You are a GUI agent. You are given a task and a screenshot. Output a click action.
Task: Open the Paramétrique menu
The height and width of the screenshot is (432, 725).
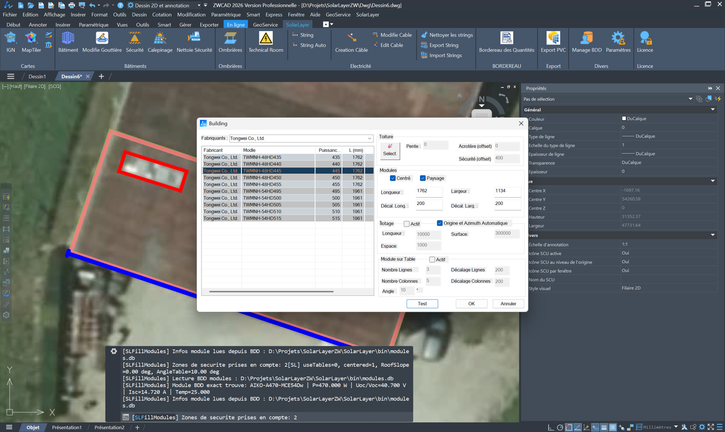(226, 14)
